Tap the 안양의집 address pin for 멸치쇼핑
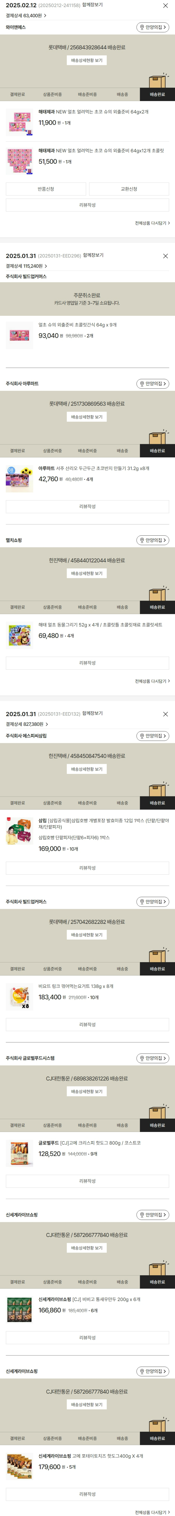Screen dimensions: 175x1516 [x=153, y=540]
